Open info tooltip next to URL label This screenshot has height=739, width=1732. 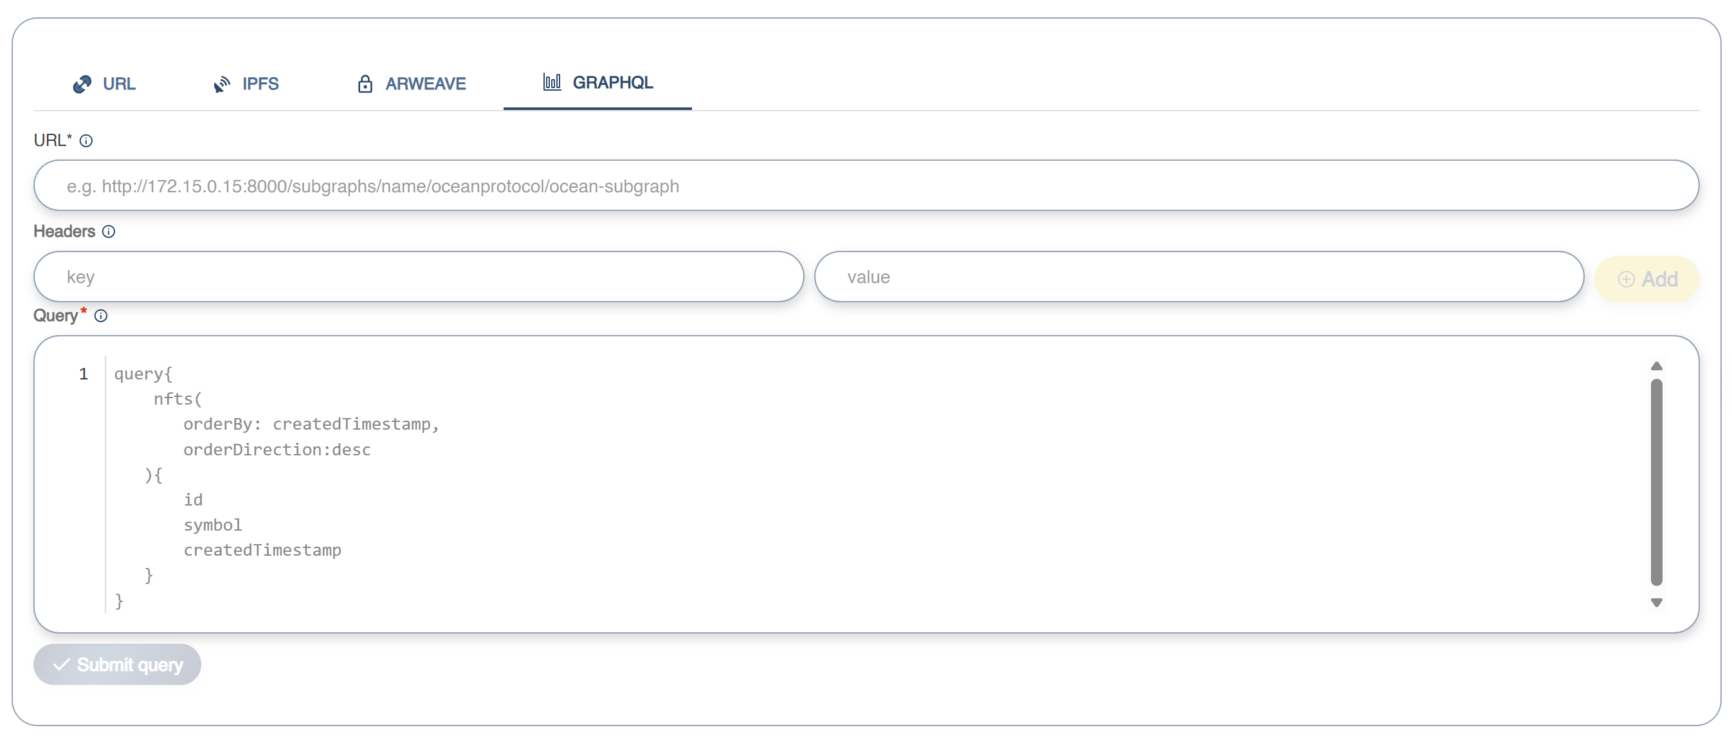coord(86,141)
